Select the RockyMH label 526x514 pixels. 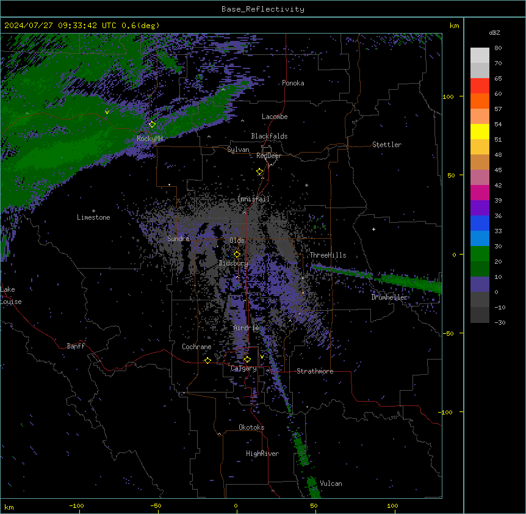150,139
